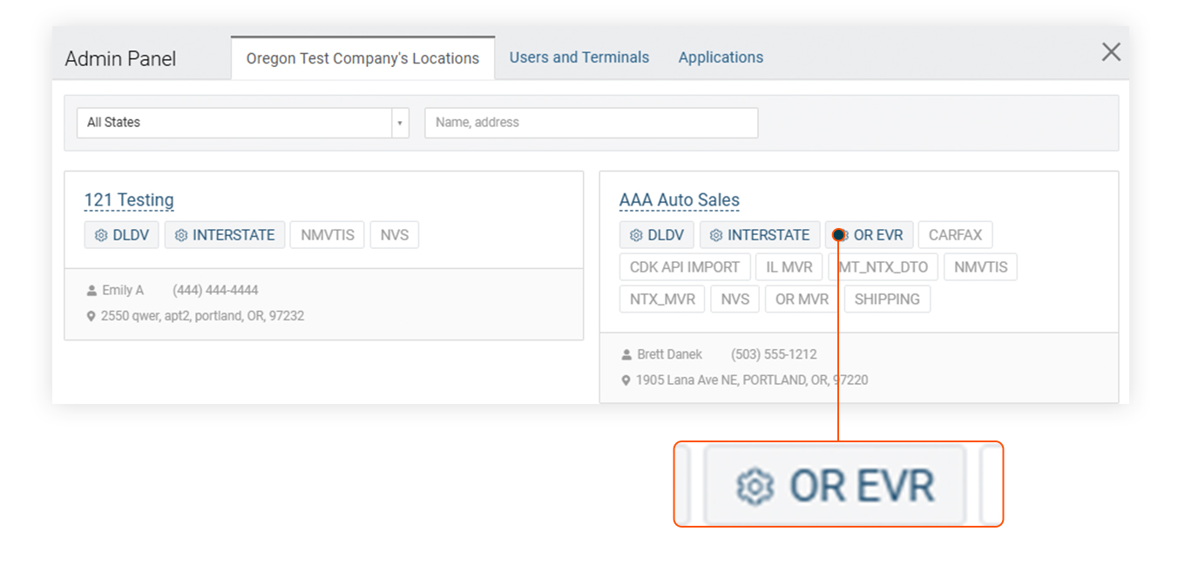Click the enlarged OR EVR gear icon
This screenshot has width=1185, height=565.
755,486
